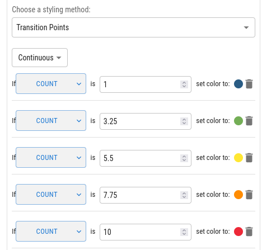This screenshot has height=250, width=262.
Task: Click the spinner arrows on the 1 field
Action: click(x=184, y=84)
